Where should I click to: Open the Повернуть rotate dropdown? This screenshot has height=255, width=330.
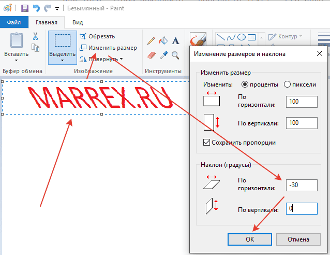(101, 59)
